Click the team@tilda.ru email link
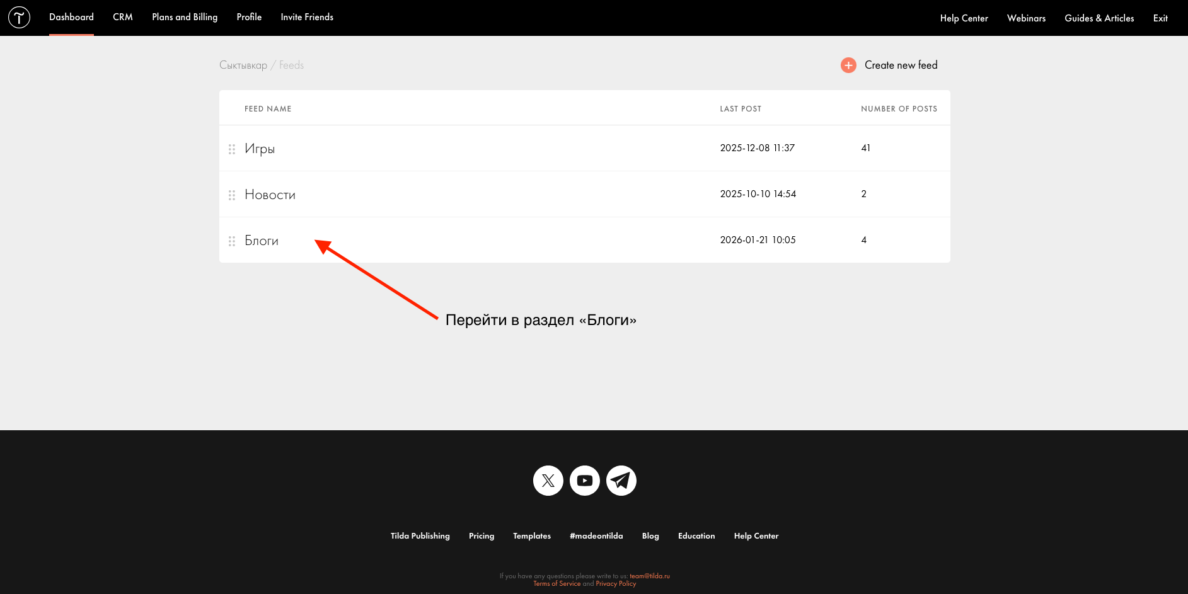The image size is (1188, 594). [x=649, y=576]
